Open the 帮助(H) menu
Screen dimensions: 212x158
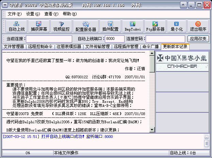(x=69, y=14)
